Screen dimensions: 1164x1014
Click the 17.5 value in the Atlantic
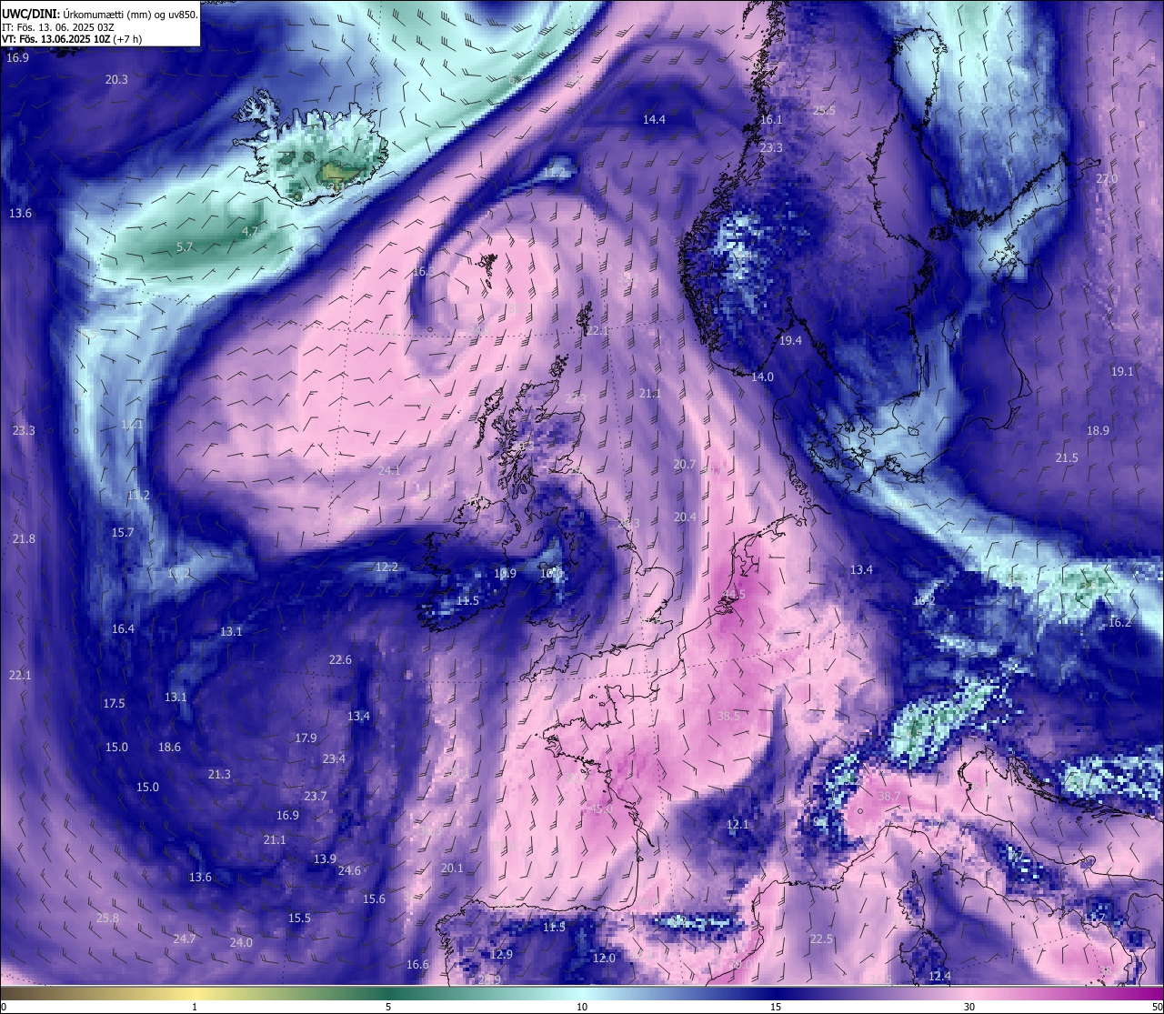coord(114,703)
